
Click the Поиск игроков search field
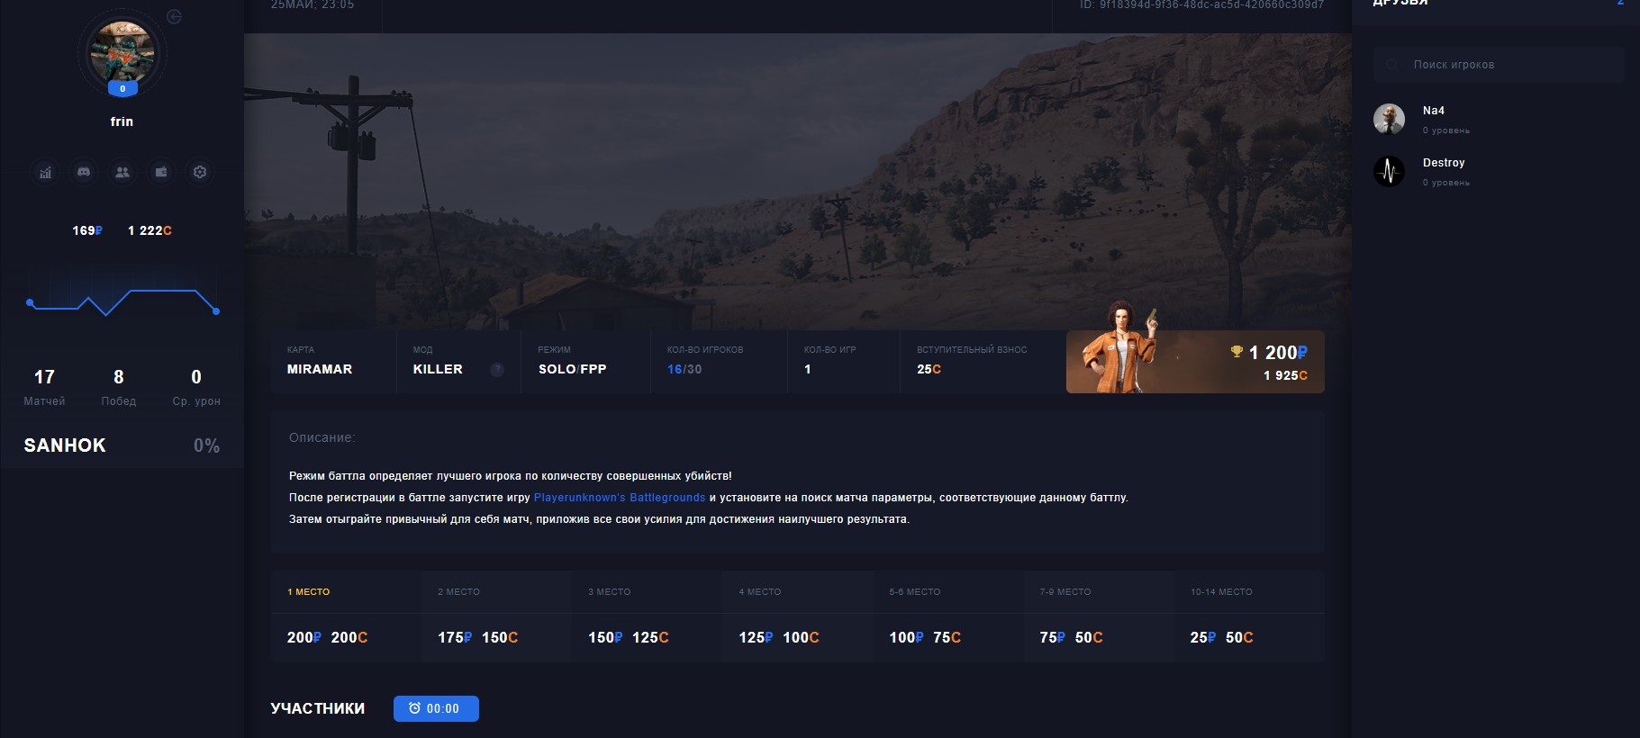pyautogui.click(x=1499, y=65)
